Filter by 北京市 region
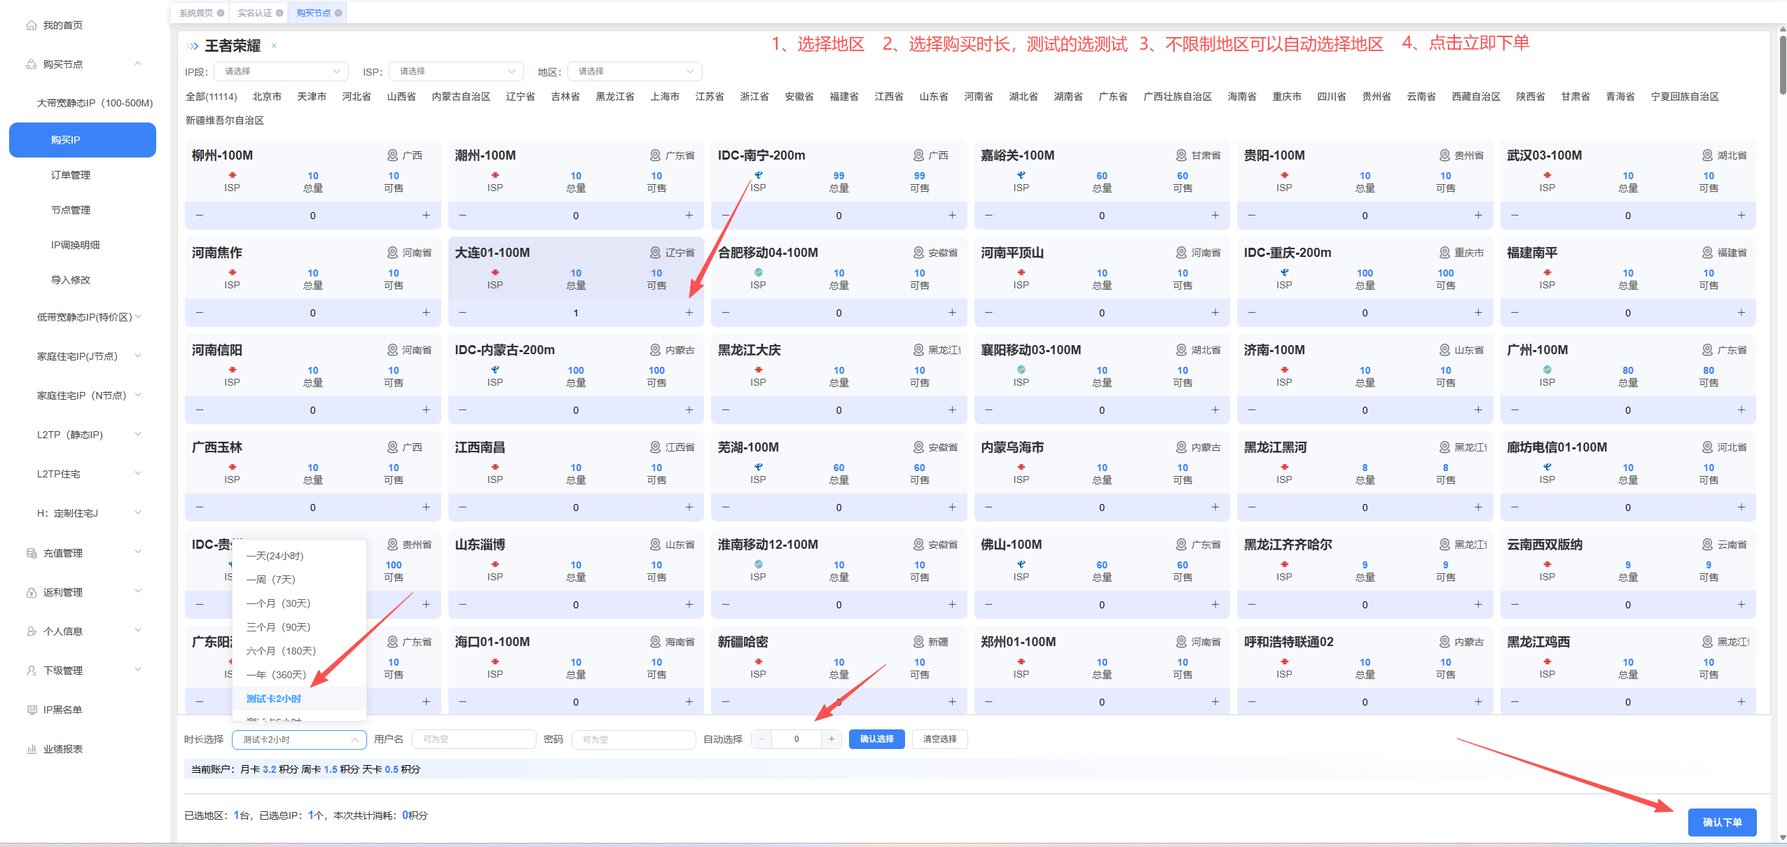This screenshot has width=1787, height=847. tap(267, 97)
